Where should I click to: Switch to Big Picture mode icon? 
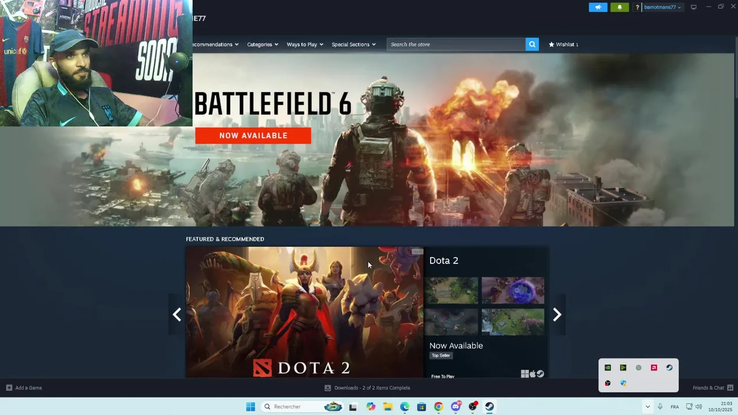694,7
